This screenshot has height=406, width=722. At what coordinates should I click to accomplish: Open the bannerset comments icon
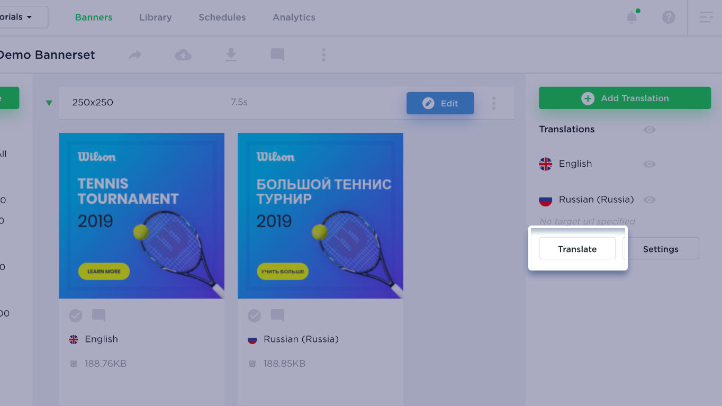coord(277,55)
